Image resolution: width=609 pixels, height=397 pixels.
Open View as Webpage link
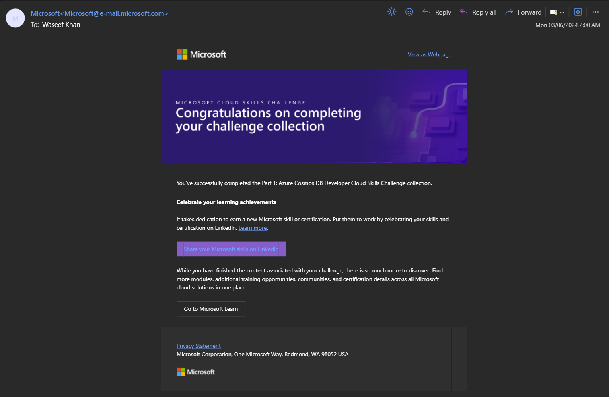coord(430,54)
